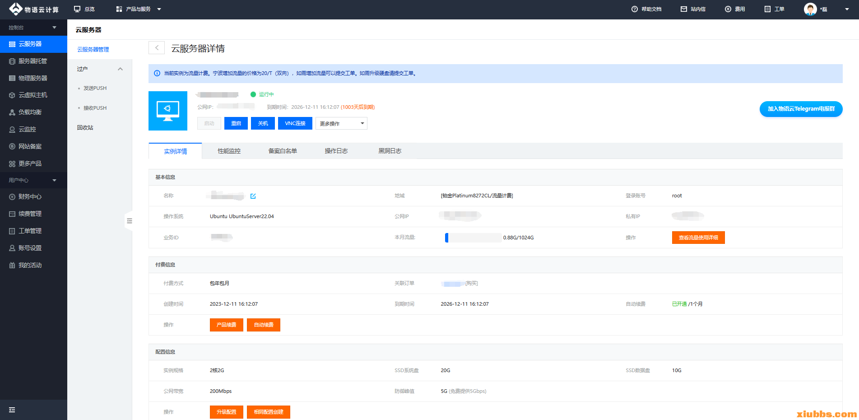Switch to the 性能监控 tab
The height and width of the screenshot is (420, 859).
pos(229,151)
